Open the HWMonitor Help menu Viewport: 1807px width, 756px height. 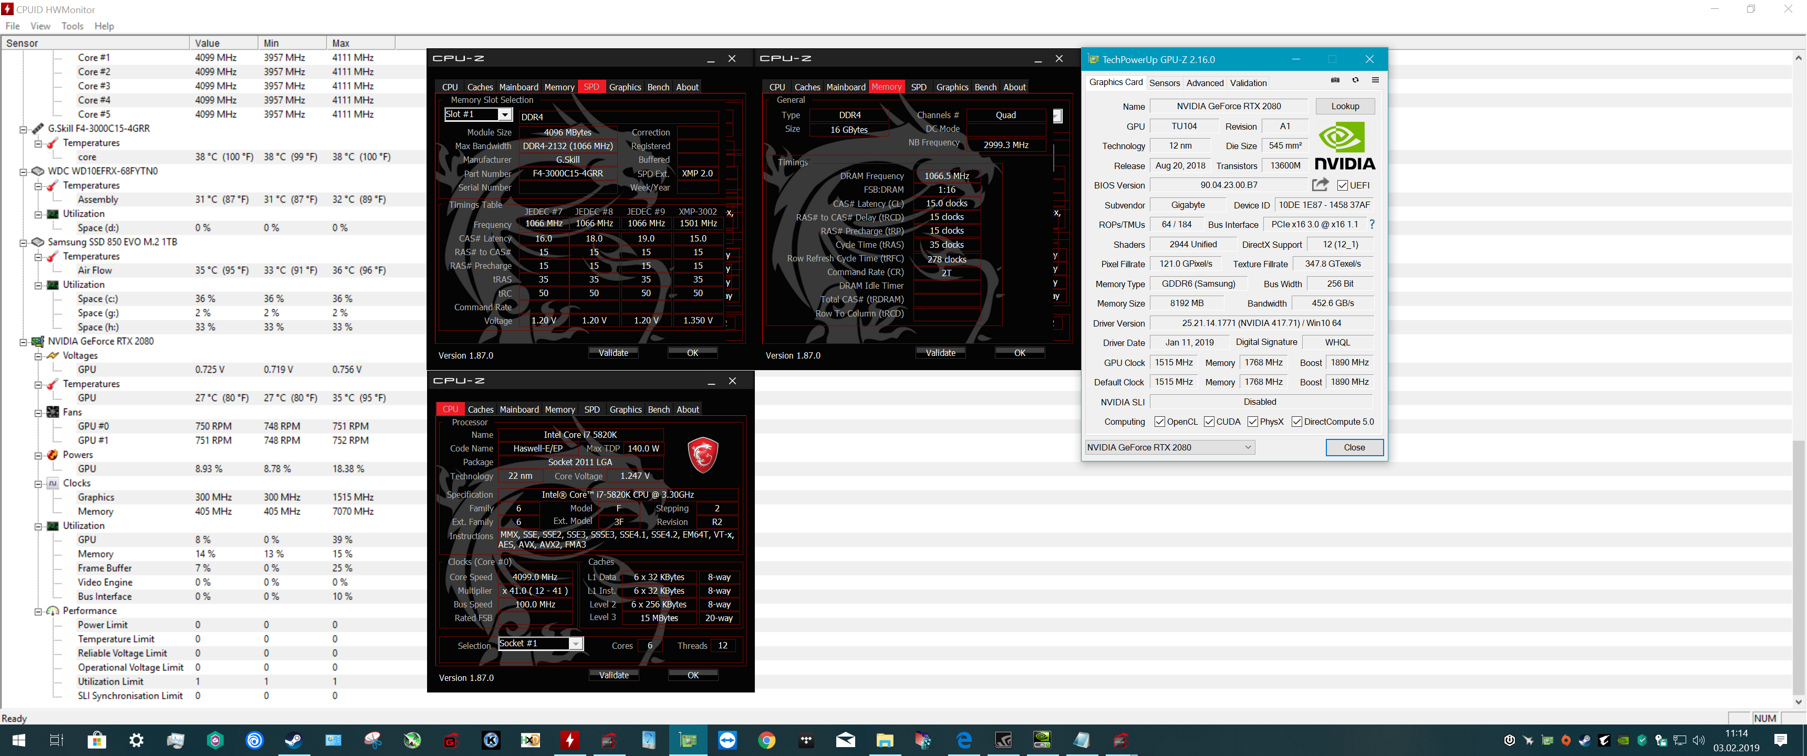(x=104, y=26)
